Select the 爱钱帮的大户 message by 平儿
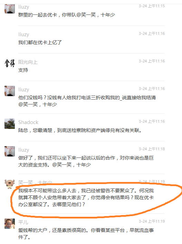 coord(86,234)
